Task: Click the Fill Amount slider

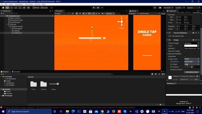Action: click(x=188, y=67)
